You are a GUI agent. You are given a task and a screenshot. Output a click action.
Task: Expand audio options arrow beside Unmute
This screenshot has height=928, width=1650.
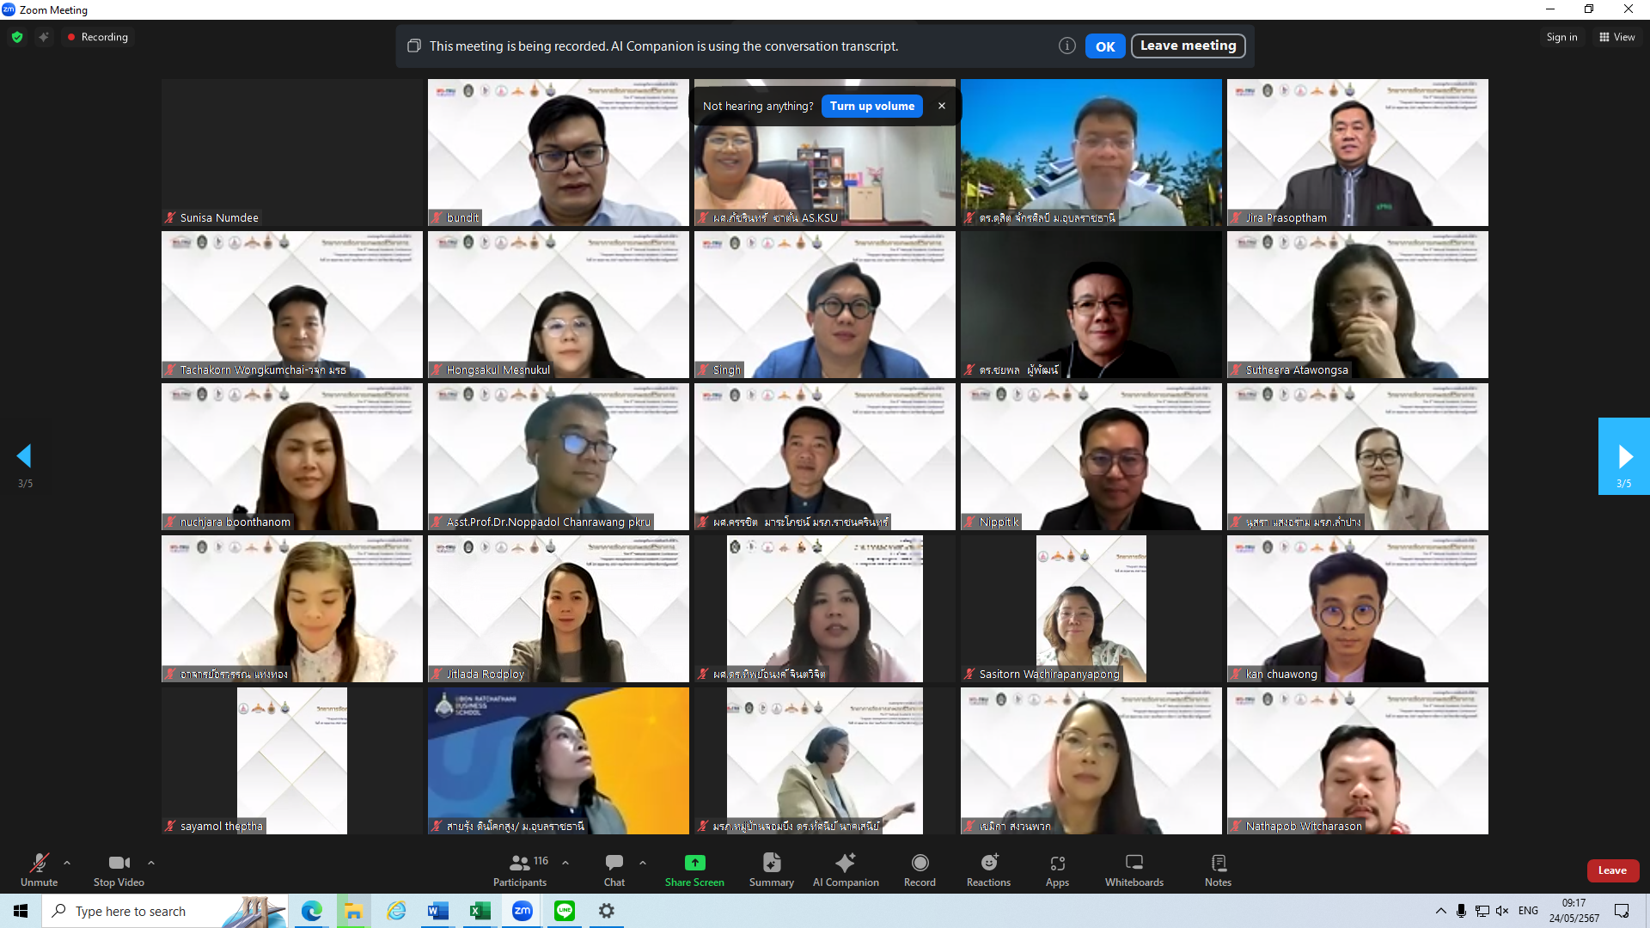[67, 863]
